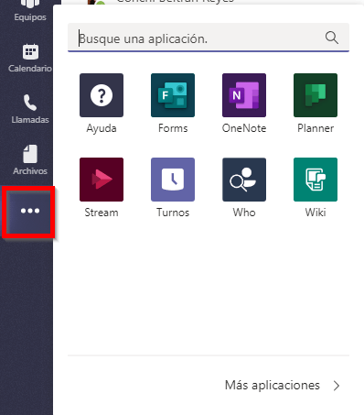Focus the 'Busque una aplicación' field

click(x=209, y=38)
